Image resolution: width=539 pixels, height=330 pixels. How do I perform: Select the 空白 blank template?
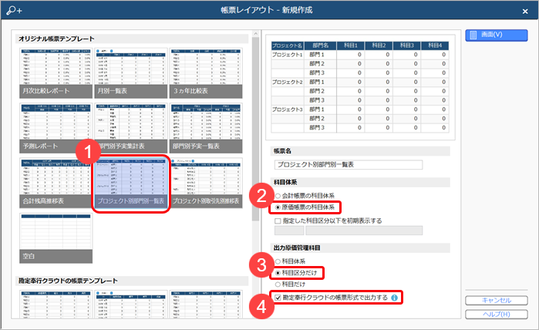pyautogui.click(x=56, y=238)
